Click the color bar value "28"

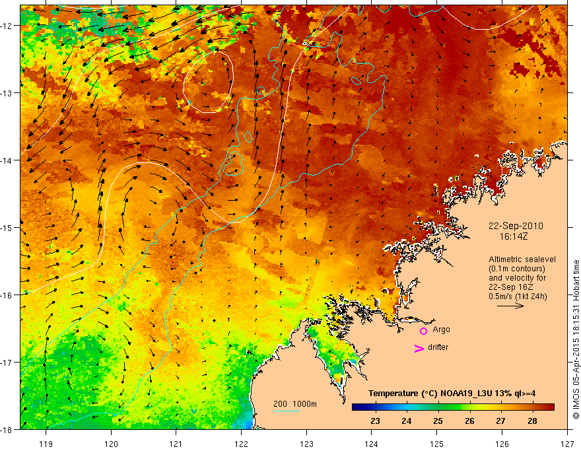(532, 421)
